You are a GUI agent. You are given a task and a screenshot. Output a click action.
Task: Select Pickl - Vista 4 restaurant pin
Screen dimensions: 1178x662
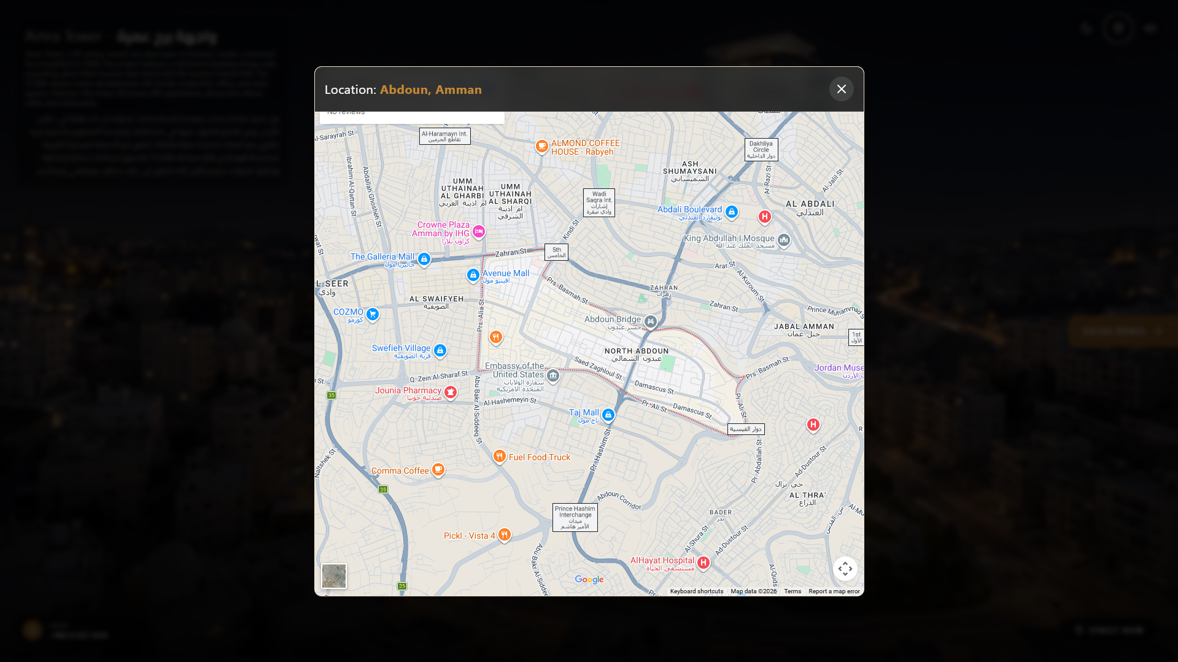[504, 536]
